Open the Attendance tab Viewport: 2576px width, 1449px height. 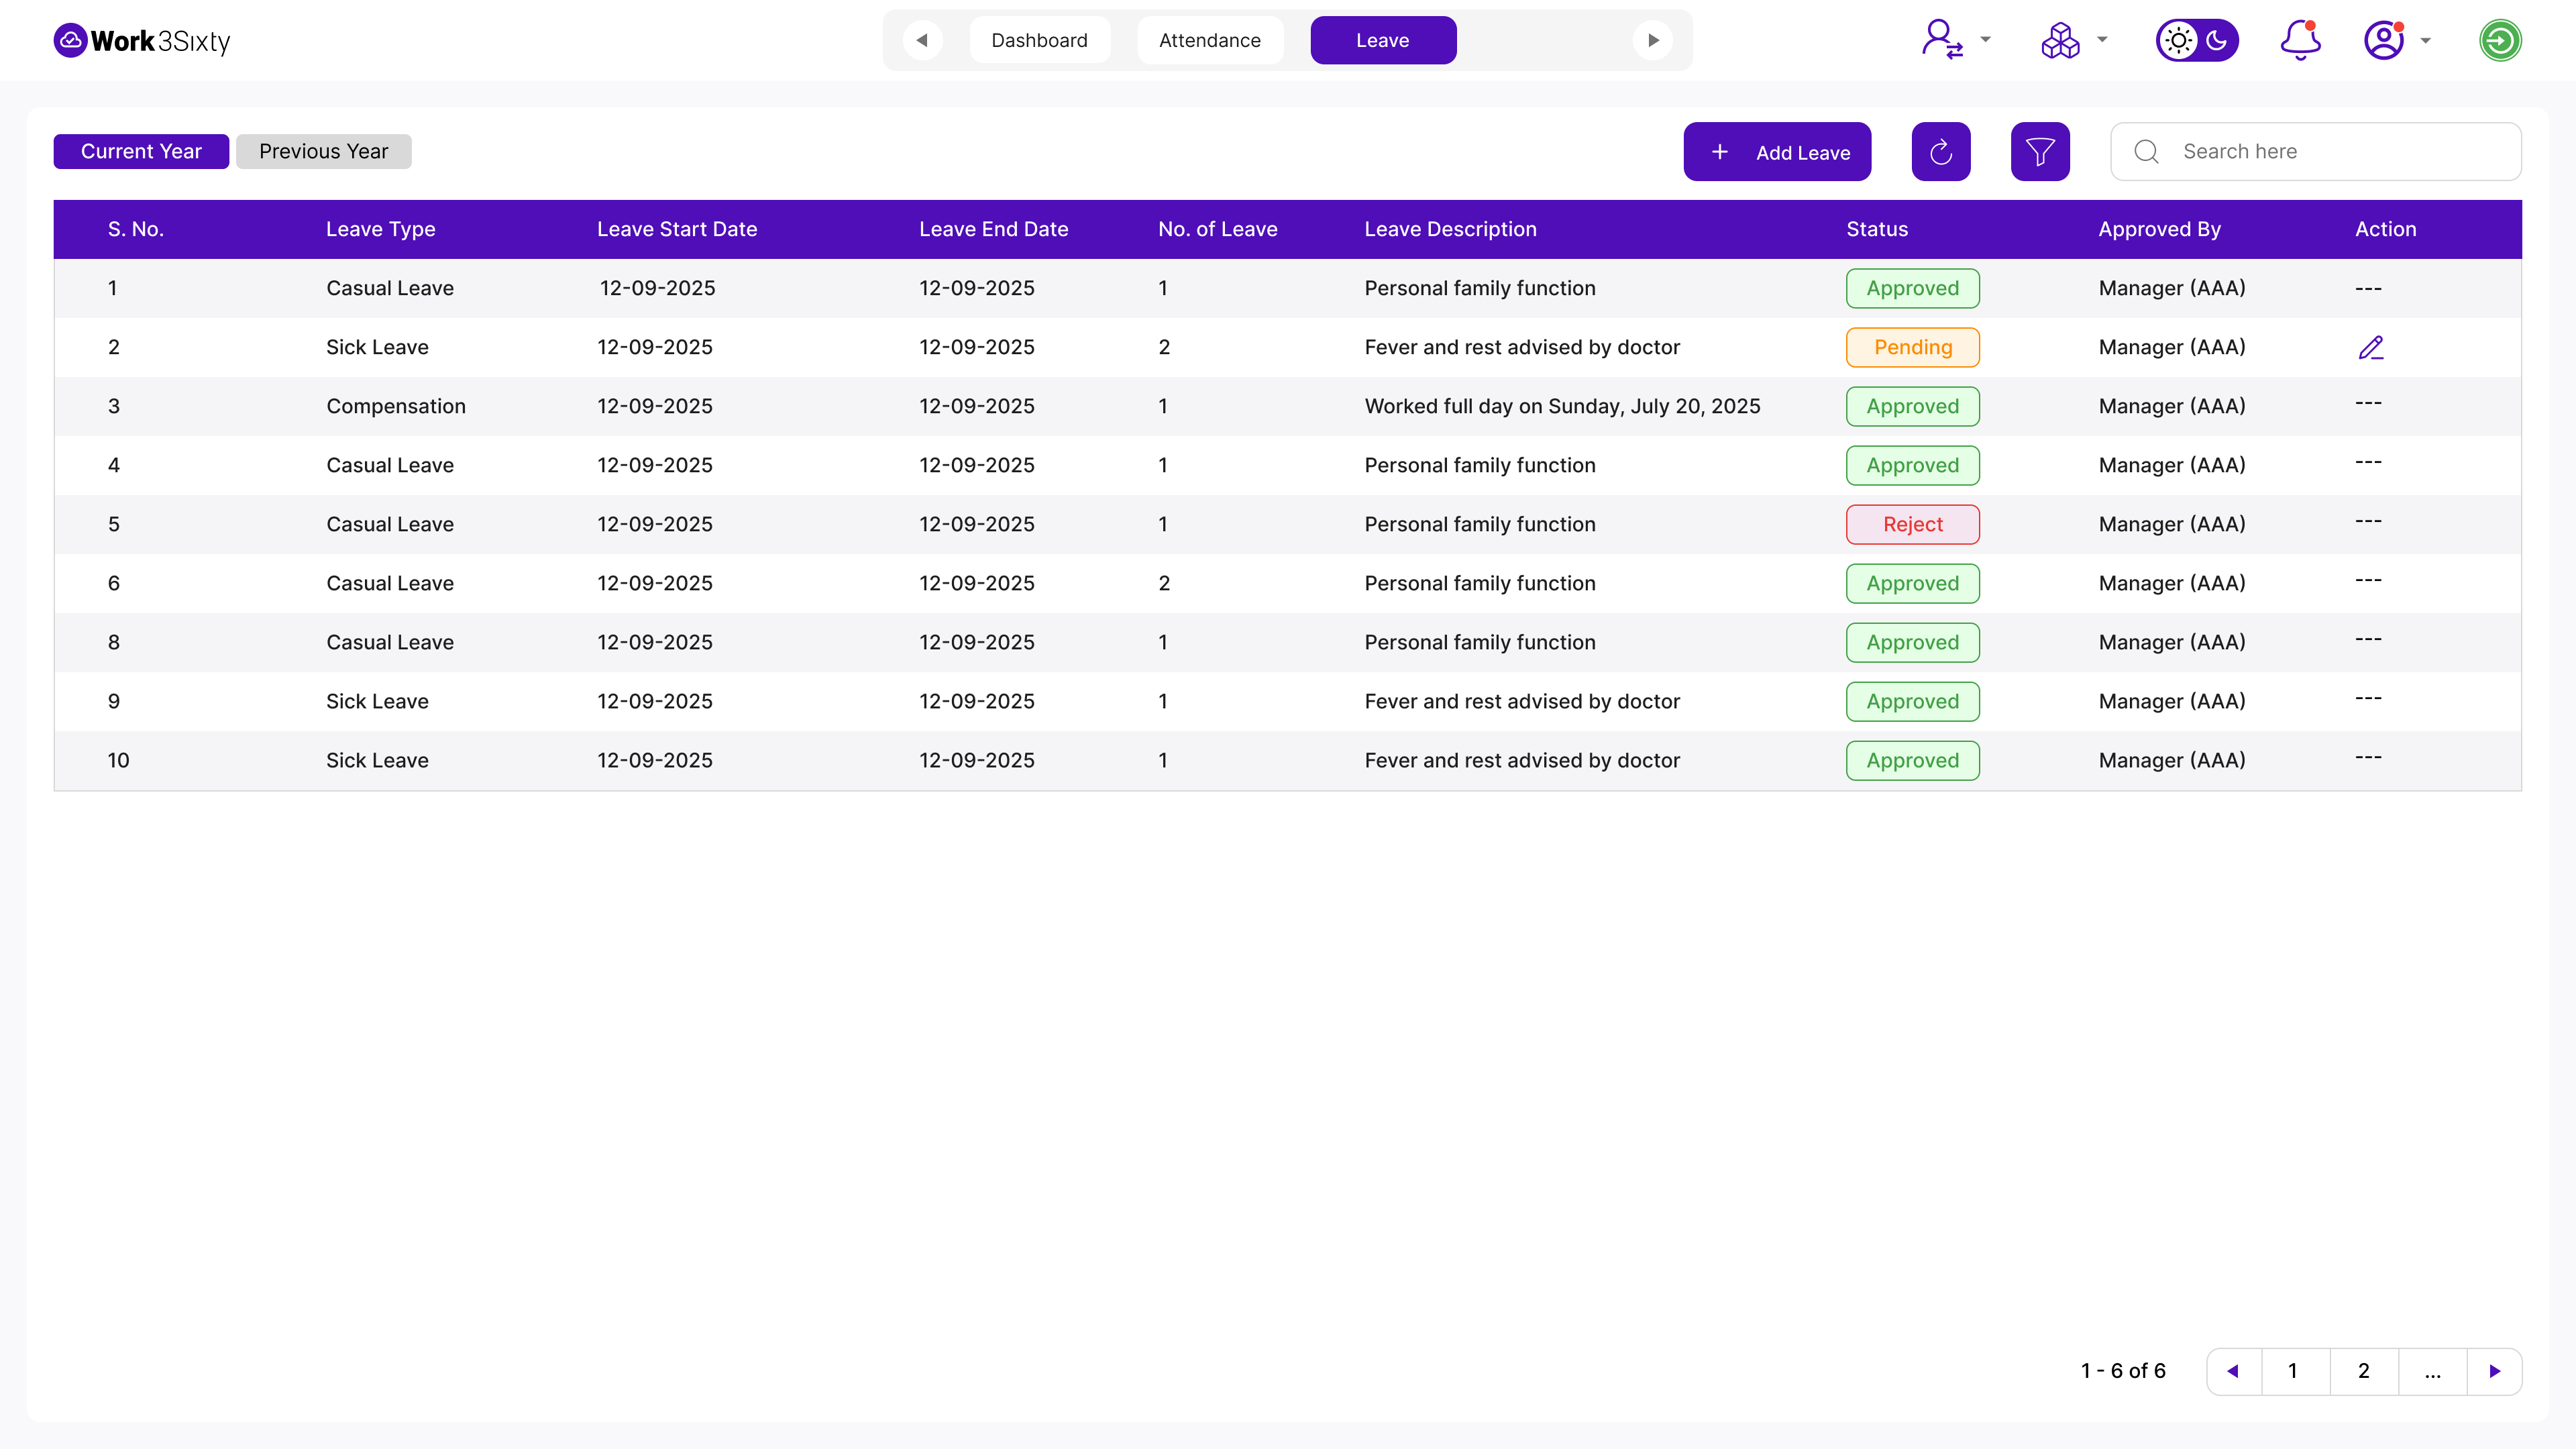tap(1209, 40)
